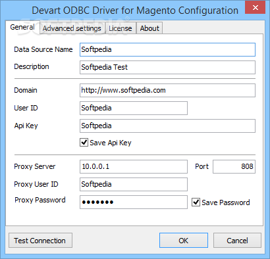Focus the Api Key field
Image resolution: width=270 pixels, height=259 pixels.
[x=167, y=126]
